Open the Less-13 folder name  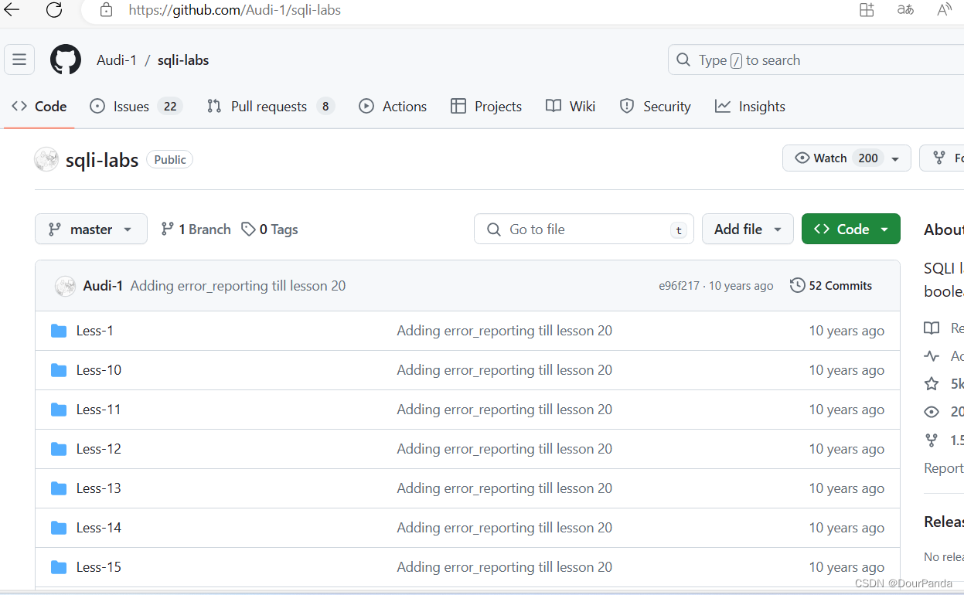click(x=99, y=488)
